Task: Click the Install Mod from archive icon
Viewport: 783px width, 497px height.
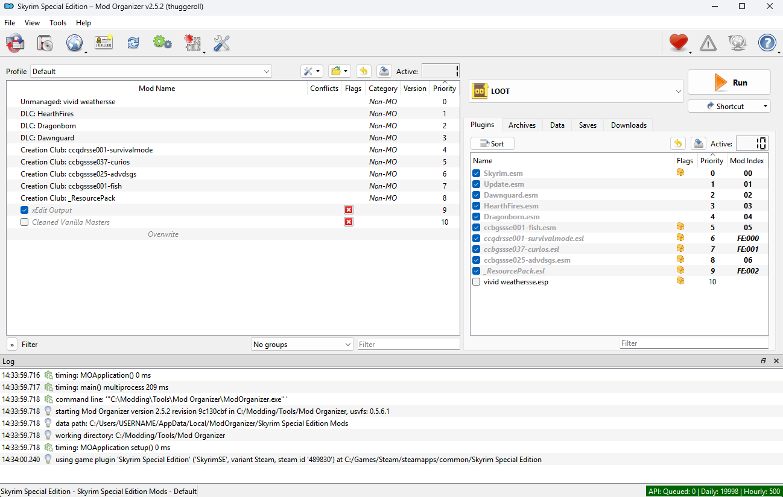Action: click(x=46, y=43)
